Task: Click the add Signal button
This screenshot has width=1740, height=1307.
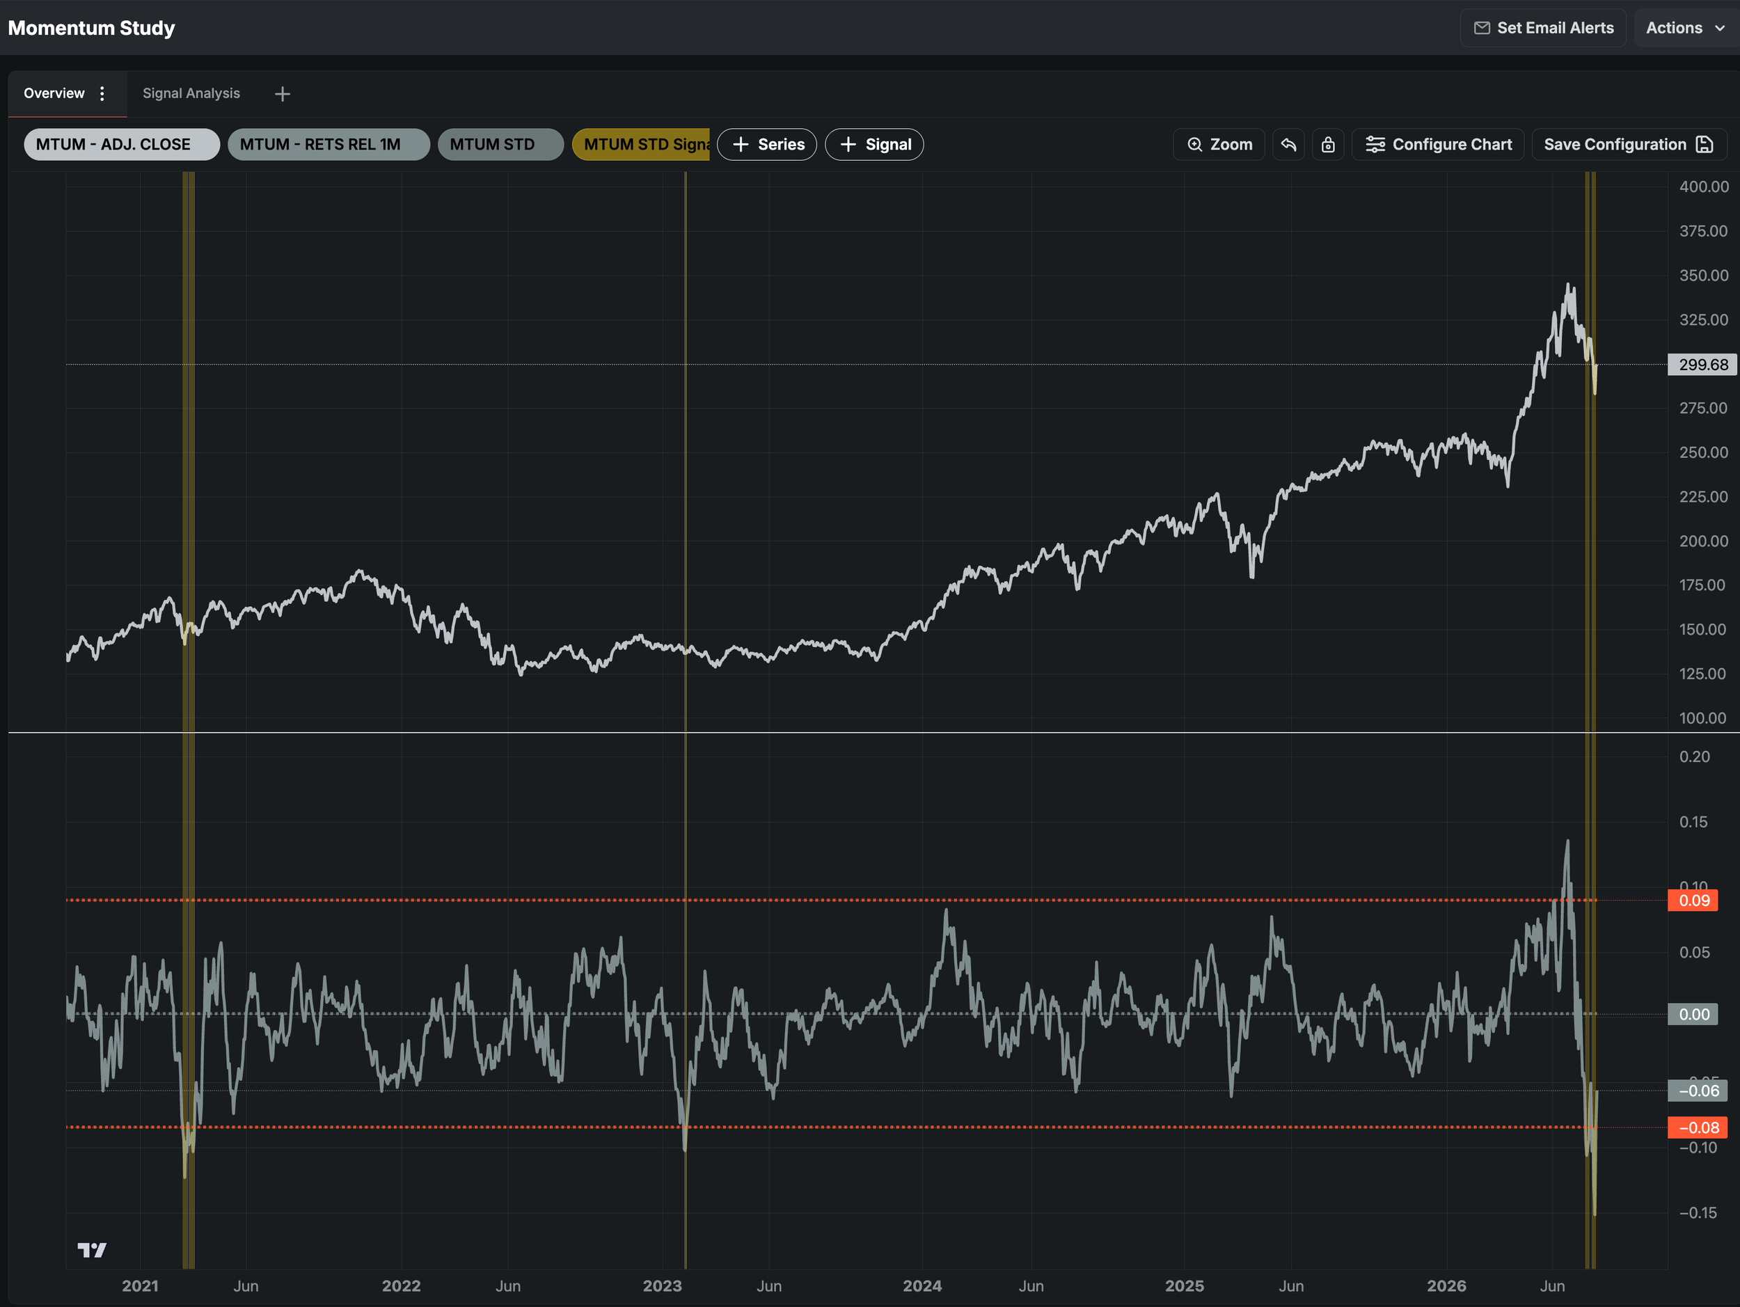Action: (874, 145)
